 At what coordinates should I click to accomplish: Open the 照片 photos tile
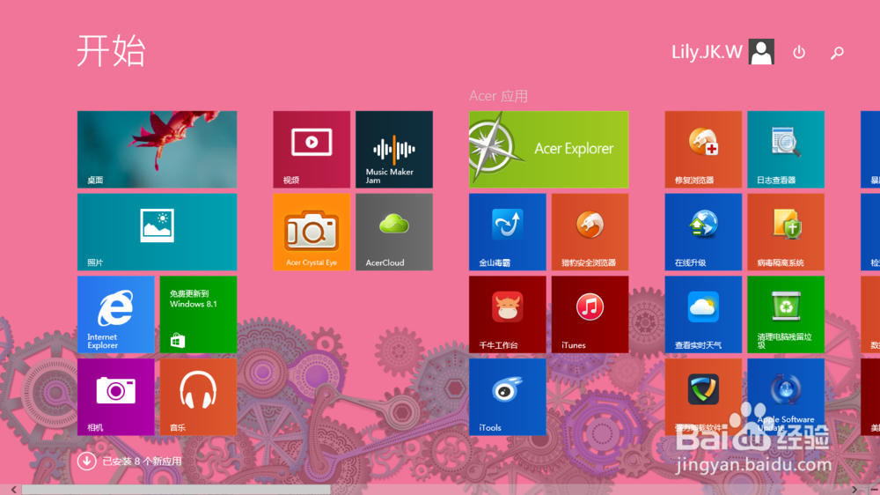(x=158, y=232)
